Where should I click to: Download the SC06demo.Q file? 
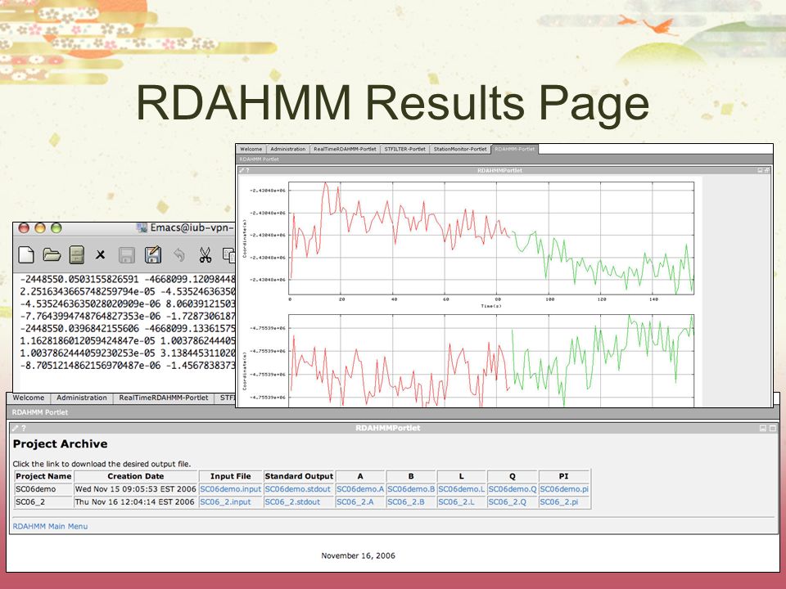click(513, 489)
